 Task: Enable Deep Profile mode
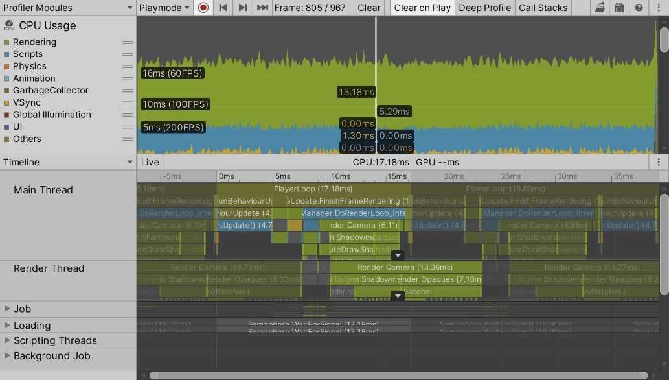[x=484, y=8]
